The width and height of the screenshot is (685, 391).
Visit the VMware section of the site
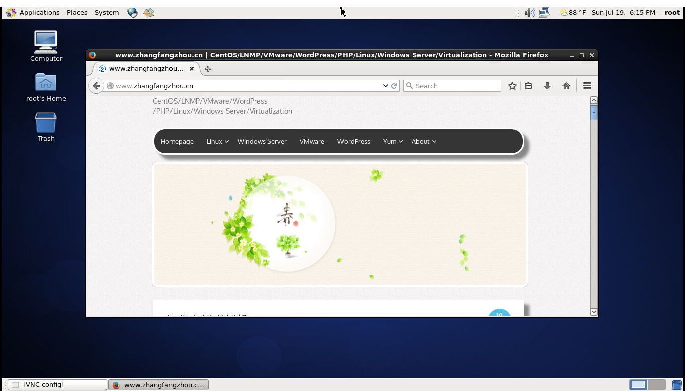[312, 141]
